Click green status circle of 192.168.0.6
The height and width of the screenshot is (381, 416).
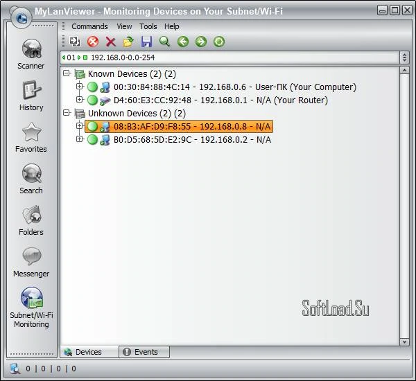(x=93, y=87)
